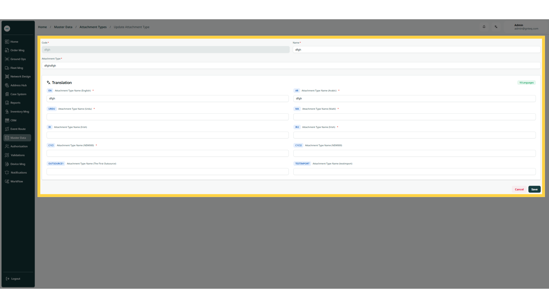Click the URDU language tag
The image size is (549, 308).
click(x=51, y=109)
